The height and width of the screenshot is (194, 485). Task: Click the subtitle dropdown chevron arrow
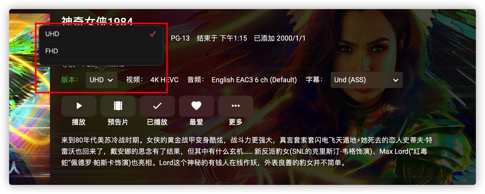[x=395, y=80]
